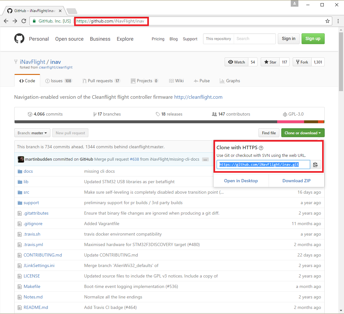
Task: Open the .gitattributes file
Action: [36, 213]
